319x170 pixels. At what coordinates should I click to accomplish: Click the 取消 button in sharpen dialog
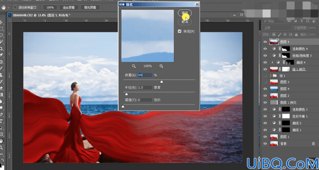tap(185, 22)
